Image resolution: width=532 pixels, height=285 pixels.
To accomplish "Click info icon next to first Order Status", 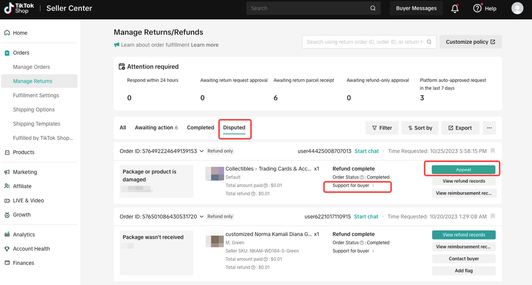I will (362, 177).
